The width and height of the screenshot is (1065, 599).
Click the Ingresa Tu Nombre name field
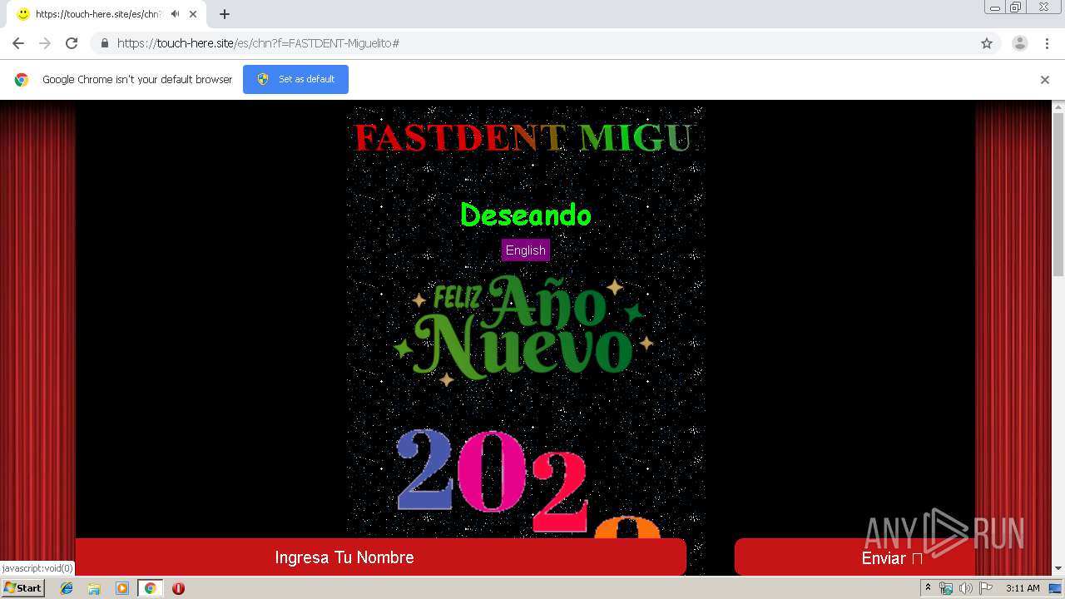pyautogui.click(x=381, y=557)
